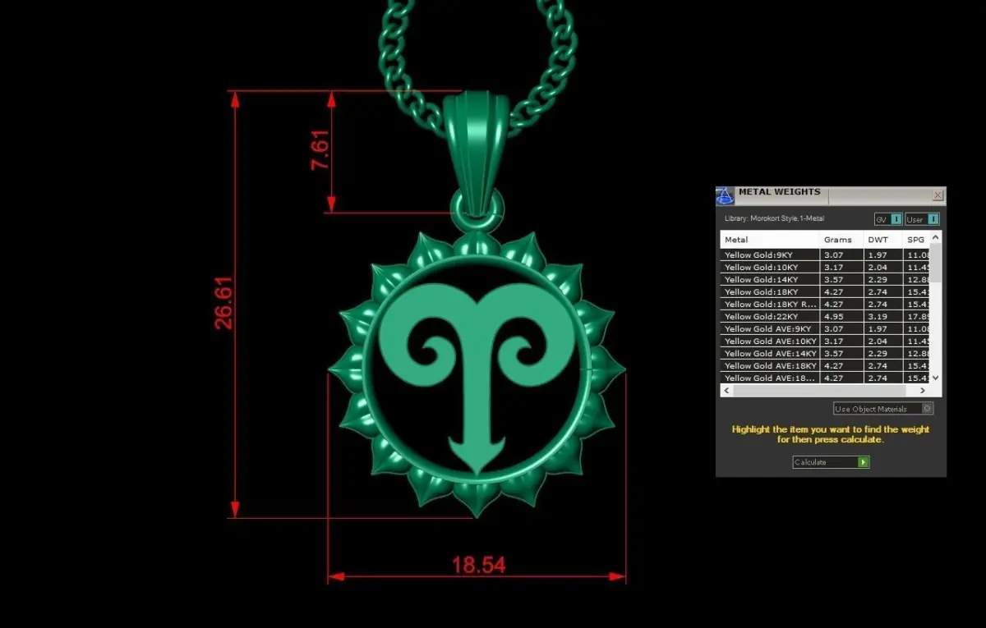Close the Metal Weights panel
This screenshot has height=628, width=986.
pos(938,195)
